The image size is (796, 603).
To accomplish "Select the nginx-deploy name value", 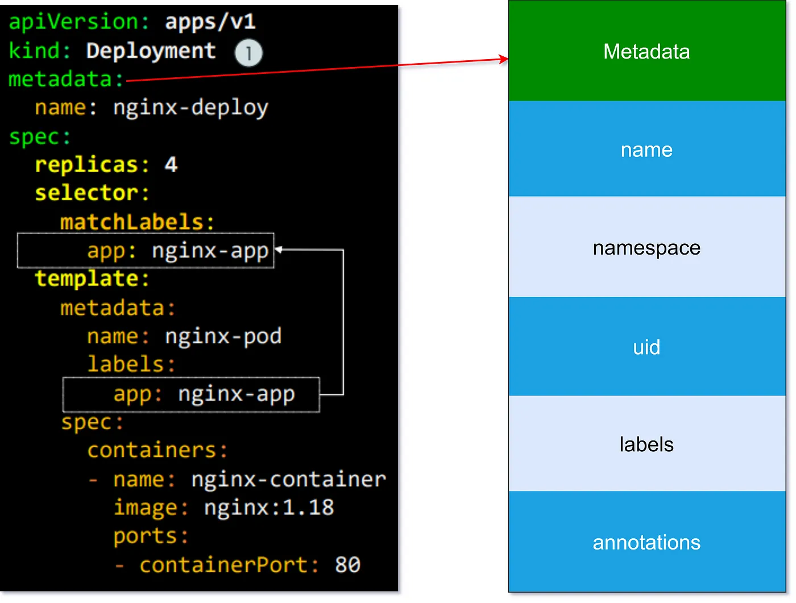I will 190,107.
